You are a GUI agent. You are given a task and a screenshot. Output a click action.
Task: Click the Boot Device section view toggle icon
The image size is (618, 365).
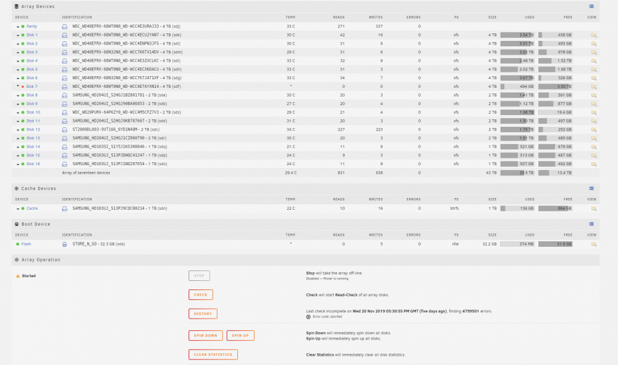pos(591,224)
